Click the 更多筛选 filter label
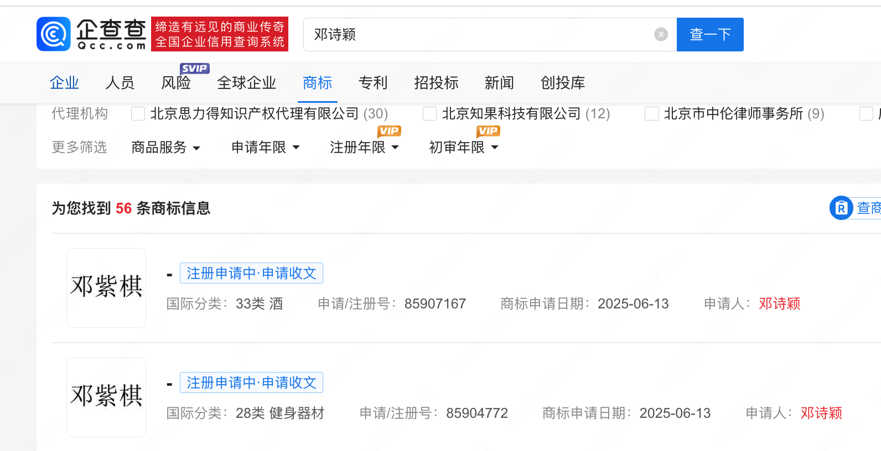 click(x=80, y=148)
